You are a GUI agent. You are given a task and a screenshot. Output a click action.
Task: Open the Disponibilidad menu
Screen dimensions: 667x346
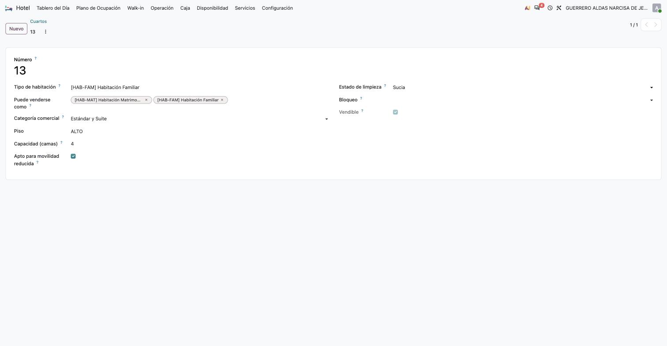tap(212, 8)
